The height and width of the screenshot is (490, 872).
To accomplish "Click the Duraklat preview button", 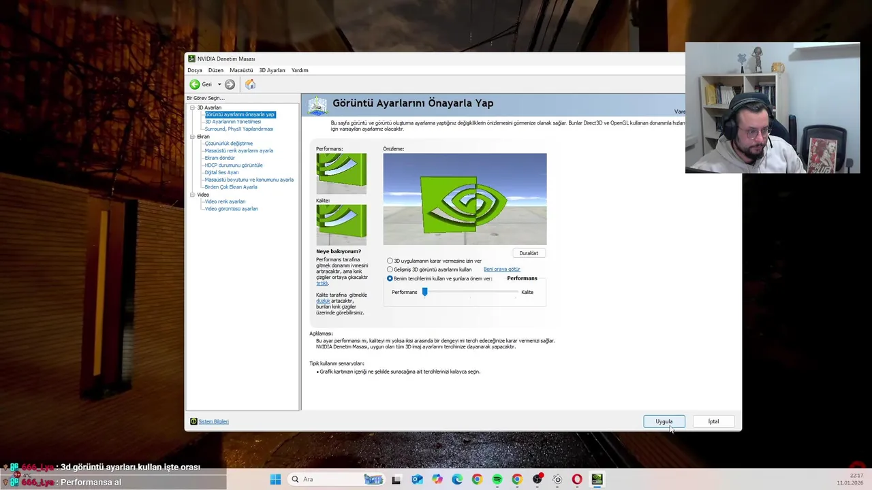I will [x=529, y=253].
